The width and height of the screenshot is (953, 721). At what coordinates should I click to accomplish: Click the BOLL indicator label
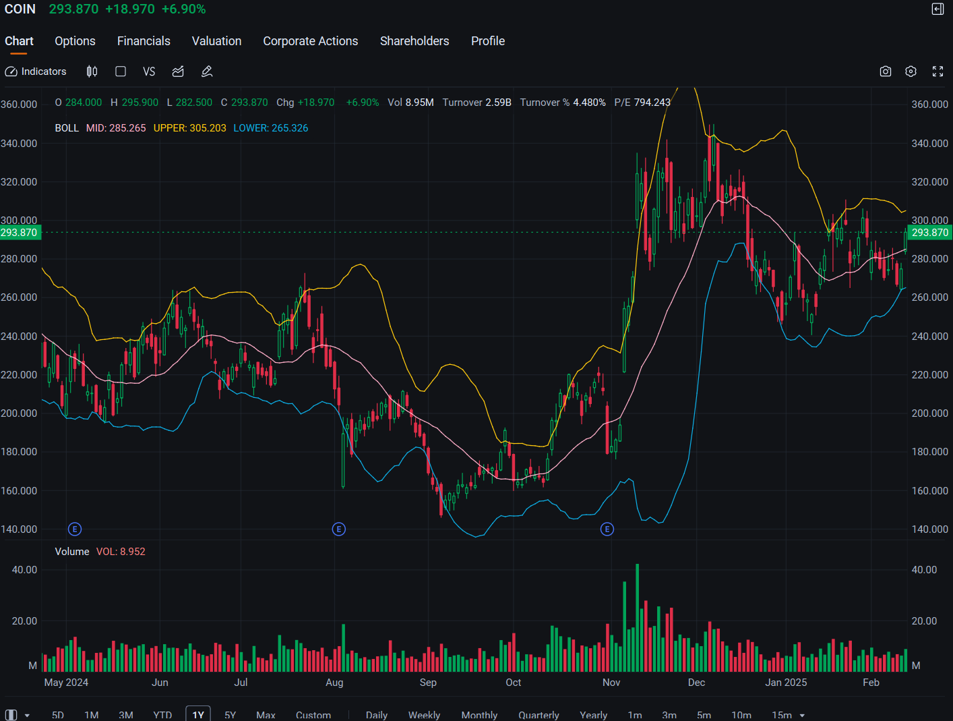click(67, 128)
